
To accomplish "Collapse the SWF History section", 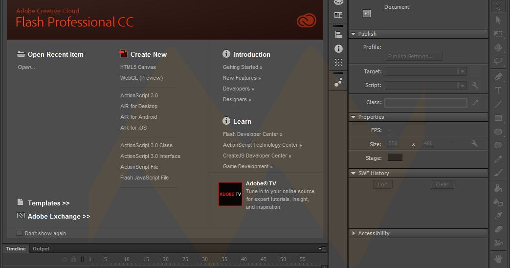I will pyautogui.click(x=353, y=173).
